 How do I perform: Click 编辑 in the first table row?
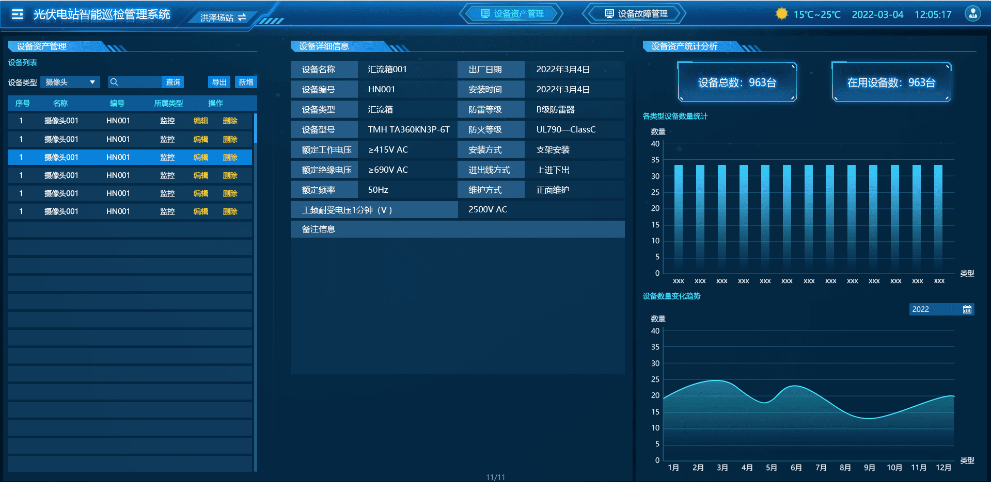click(x=201, y=121)
